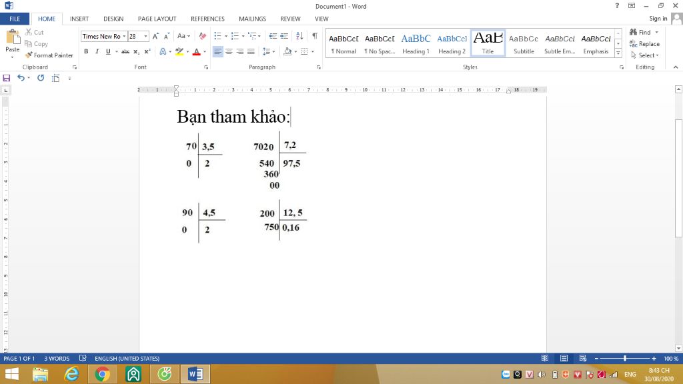Image resolution: width=683 pixels, height=384 pixels.
Task: Select Print Layout view
Action: tap(564, 358)
